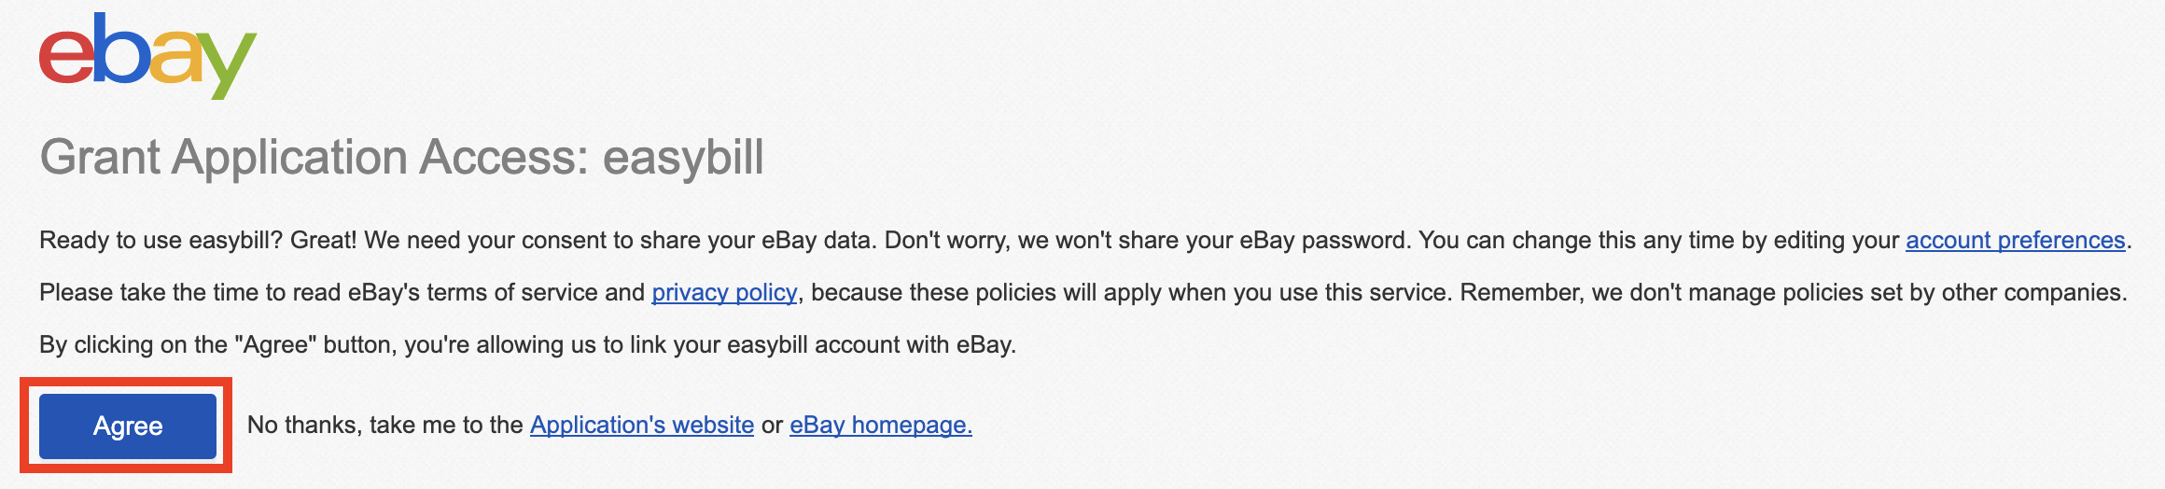The height and width of the screenshot is (489, 2165).
Task: Click the blue Agree button
Action: [x=128, y=426]
